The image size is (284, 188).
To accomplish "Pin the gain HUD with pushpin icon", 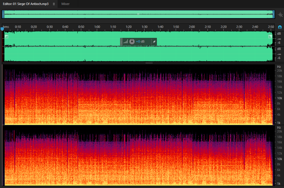I will (x=154, y=42).
